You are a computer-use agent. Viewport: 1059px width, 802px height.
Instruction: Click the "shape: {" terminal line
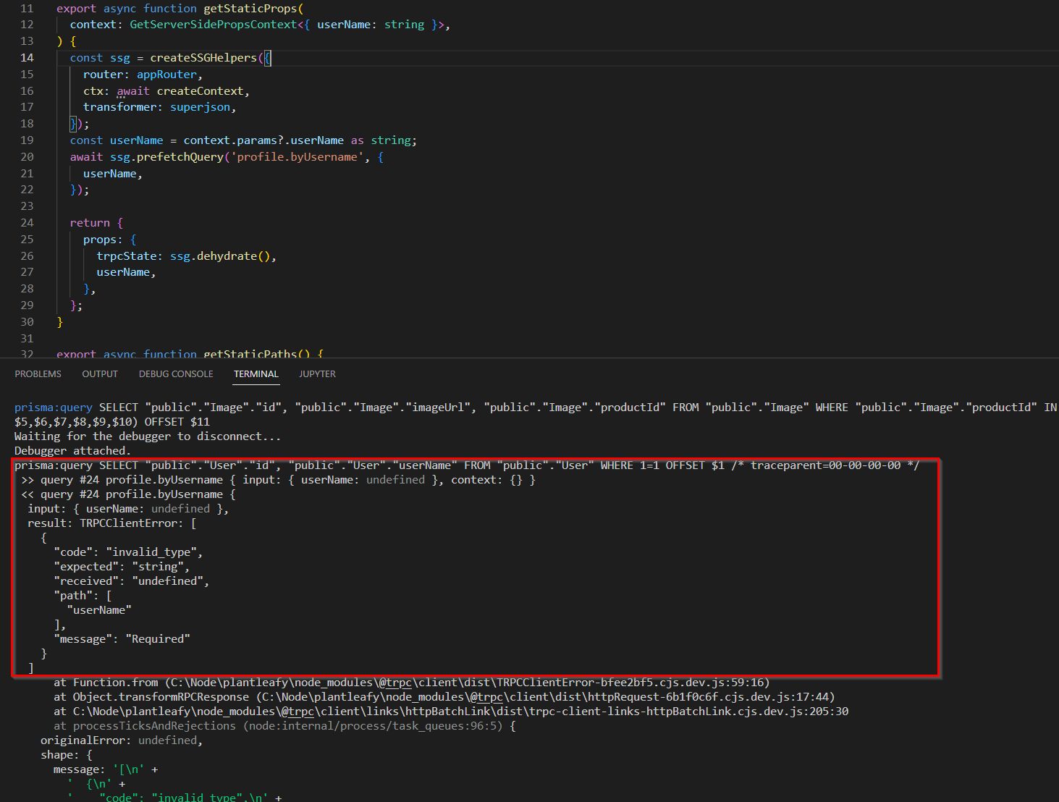pyautogui.click(x=67, y=755)
